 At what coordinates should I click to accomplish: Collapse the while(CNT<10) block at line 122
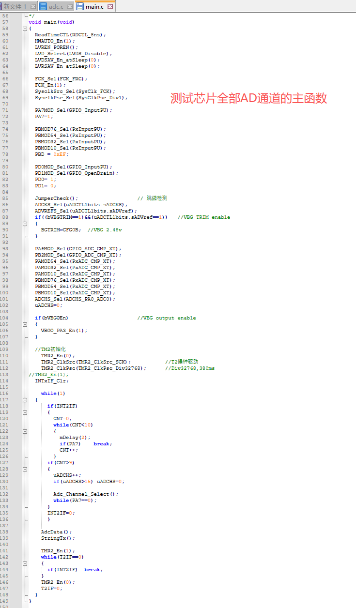click(25, 431)
